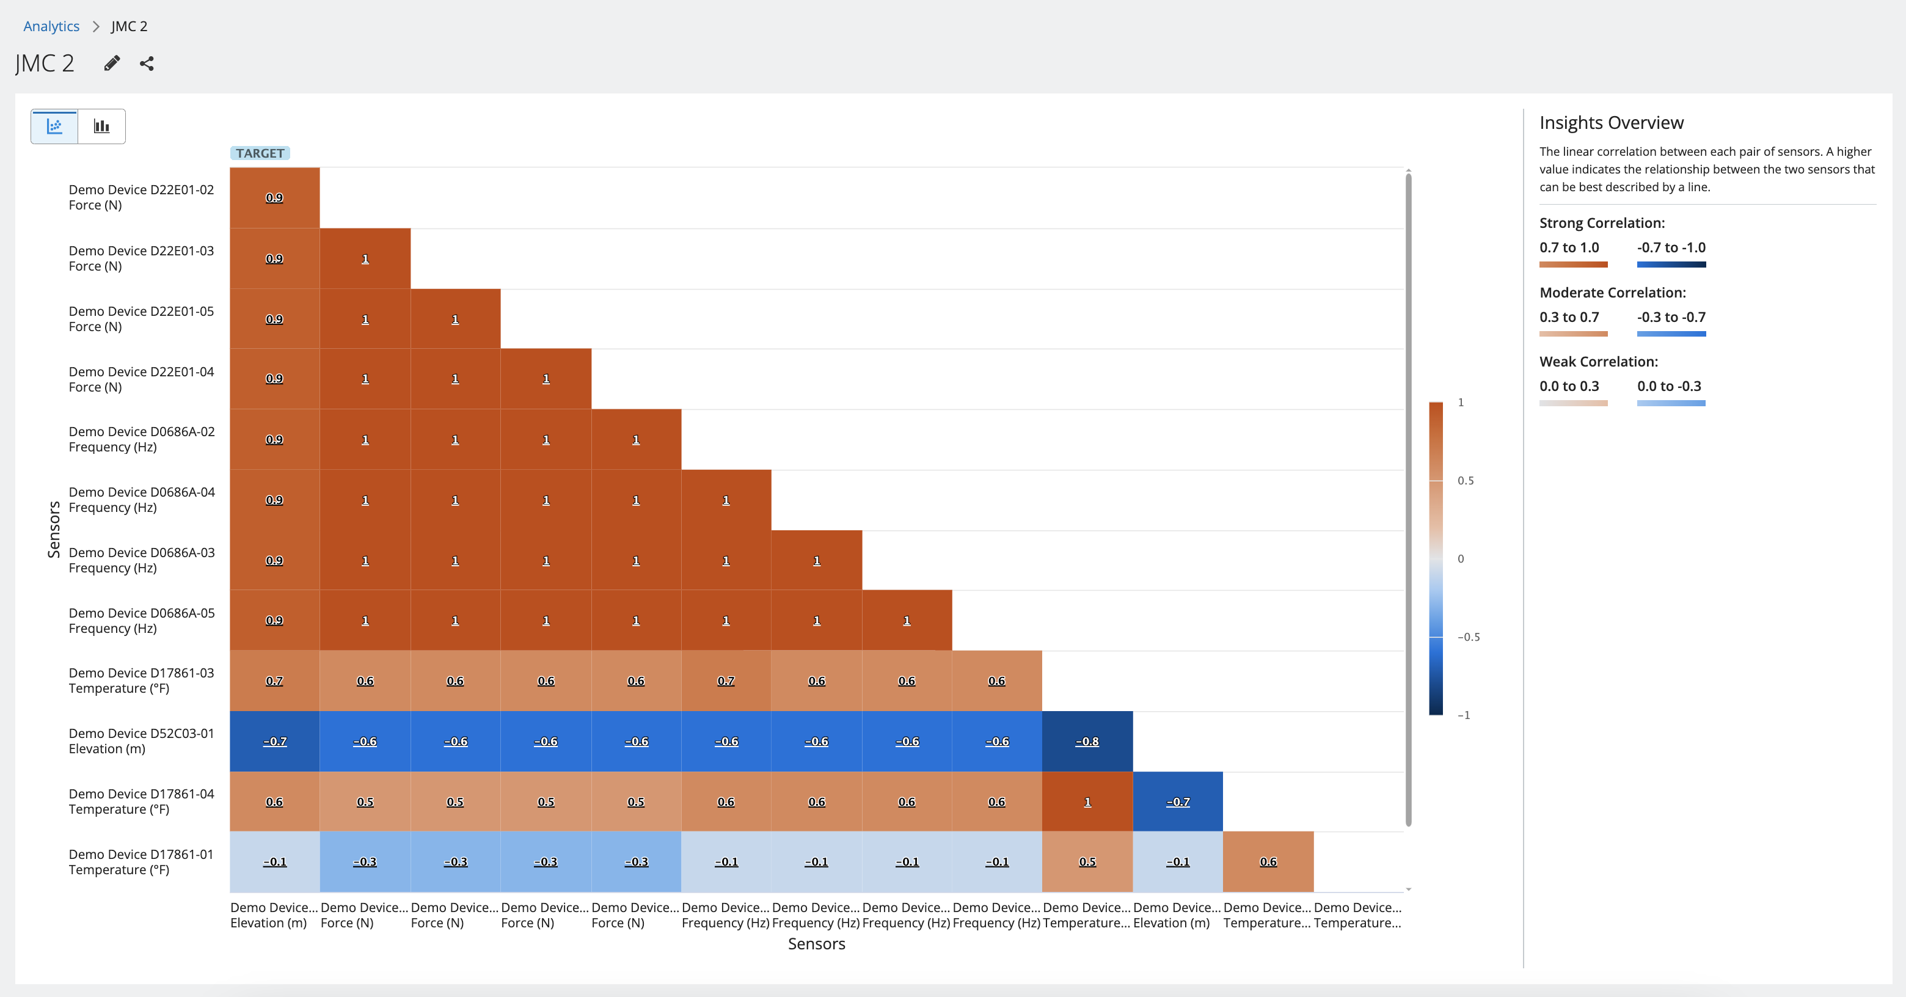The image size is (1906, 997).
Task: Select the dark blue -0.8 correlation cell
Action: click(1087, 741)
